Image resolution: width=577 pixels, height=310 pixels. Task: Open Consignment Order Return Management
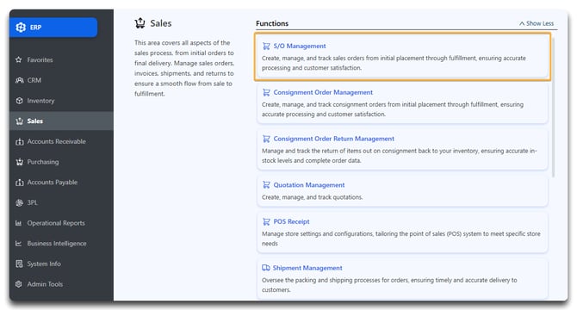(x=333, y=139)
